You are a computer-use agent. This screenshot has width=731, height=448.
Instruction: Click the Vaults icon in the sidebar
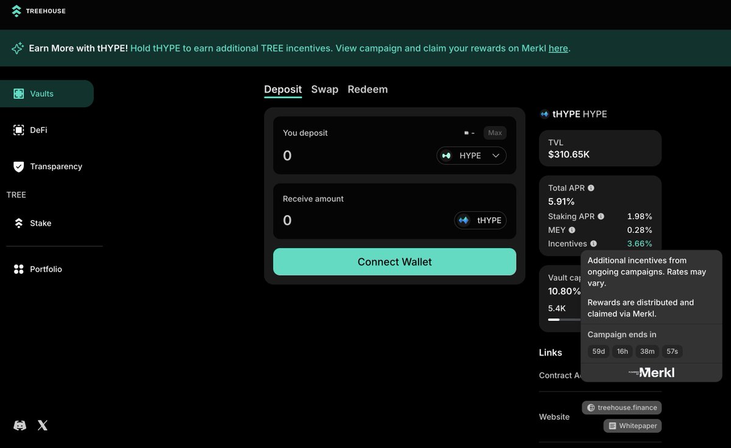pyautogui.click(x=19, y=94)
